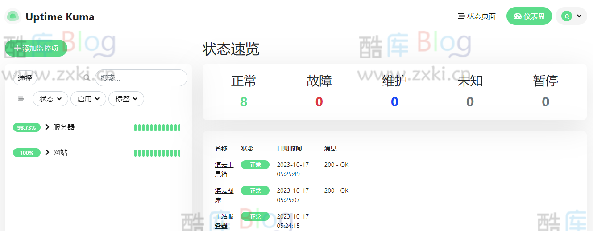The width and height of the screenshot is (593, 231).
Task: Open the user avatar profile dropdown
Action: pyautogui.click(x=571, y=16)
